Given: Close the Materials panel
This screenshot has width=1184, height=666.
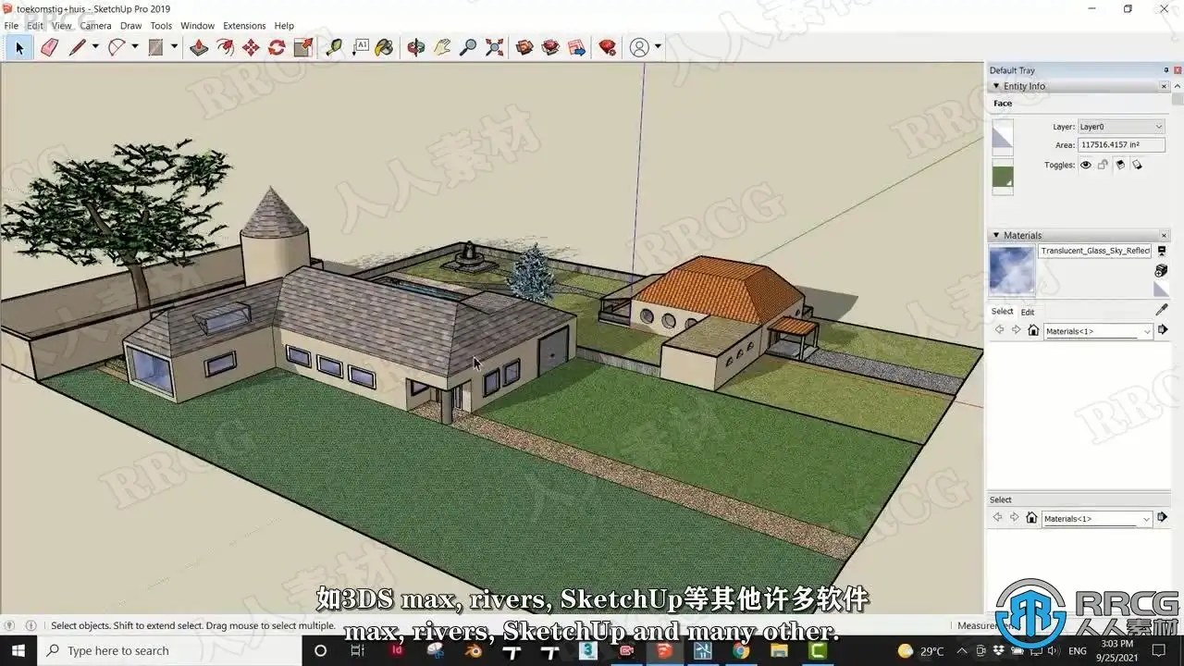Looking at the screenshot, I should [1165, 235].
